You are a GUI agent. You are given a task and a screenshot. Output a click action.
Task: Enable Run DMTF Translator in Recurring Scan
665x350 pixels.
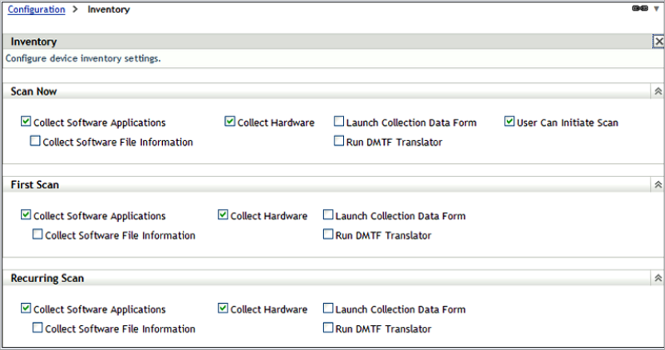328,328
